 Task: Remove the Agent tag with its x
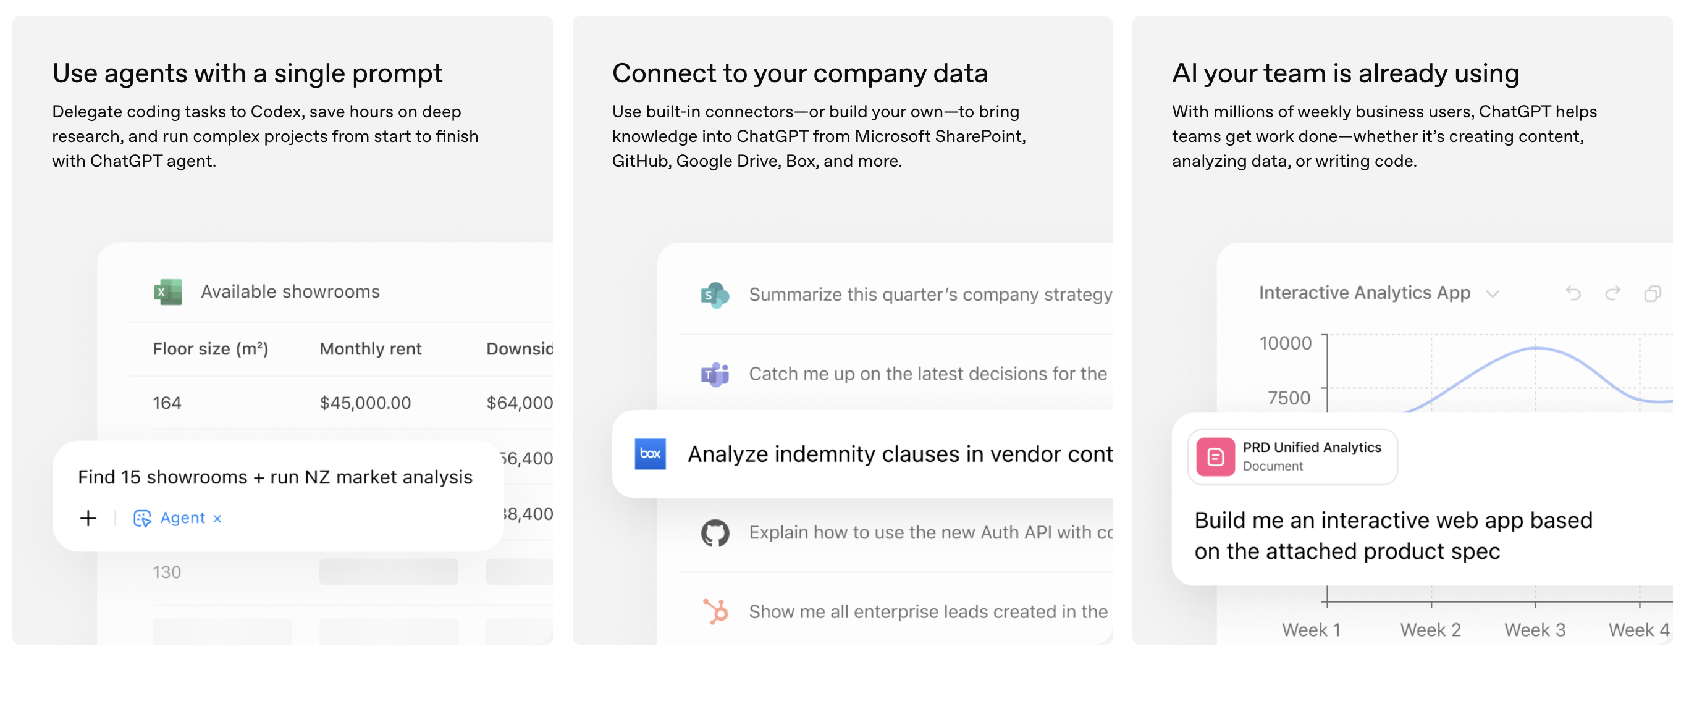[x=217, y=518]
